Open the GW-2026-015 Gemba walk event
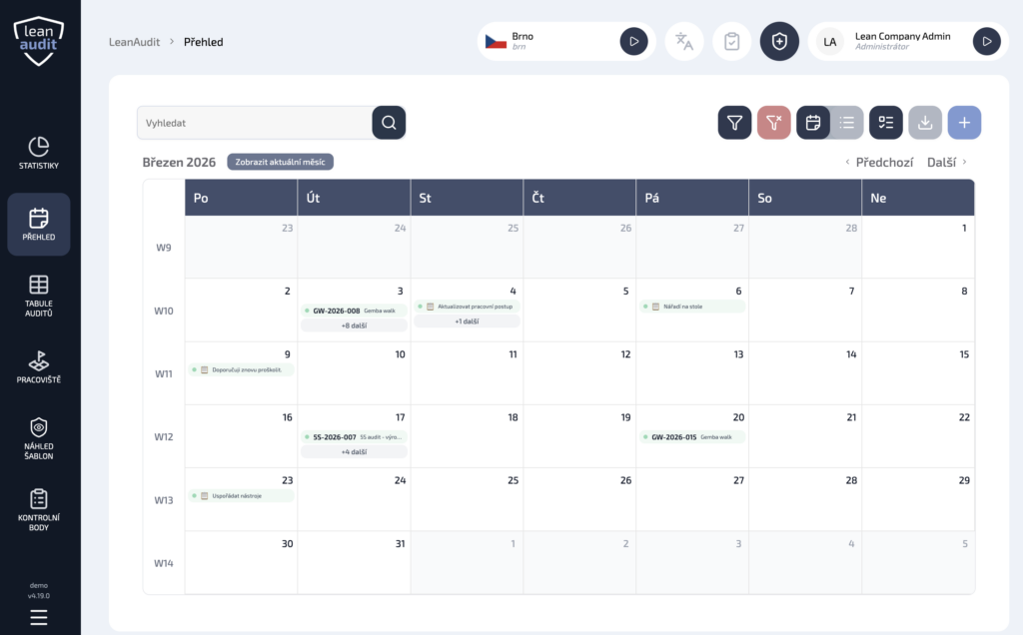This screenshot has height=635, width=1023. click(x=692, y=436)
